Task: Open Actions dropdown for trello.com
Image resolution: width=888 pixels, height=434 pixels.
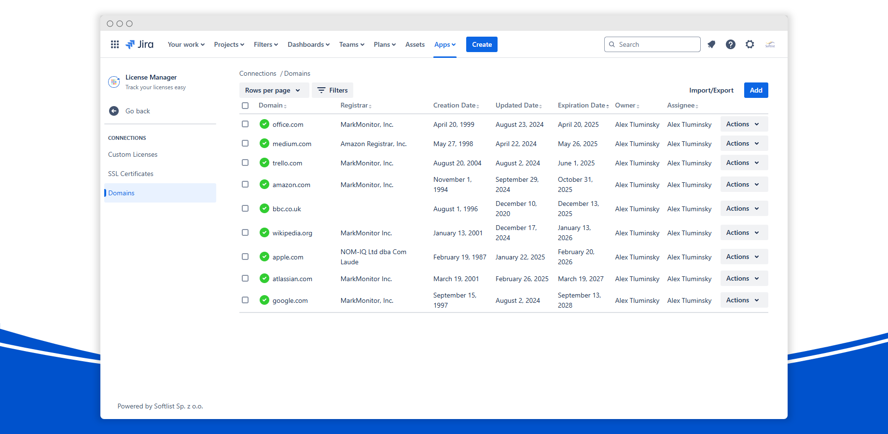Action: 744,163
